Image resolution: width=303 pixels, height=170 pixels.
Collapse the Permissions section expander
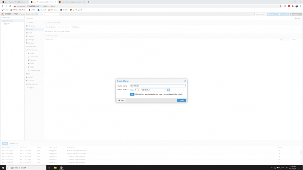[x=42, y=50]
